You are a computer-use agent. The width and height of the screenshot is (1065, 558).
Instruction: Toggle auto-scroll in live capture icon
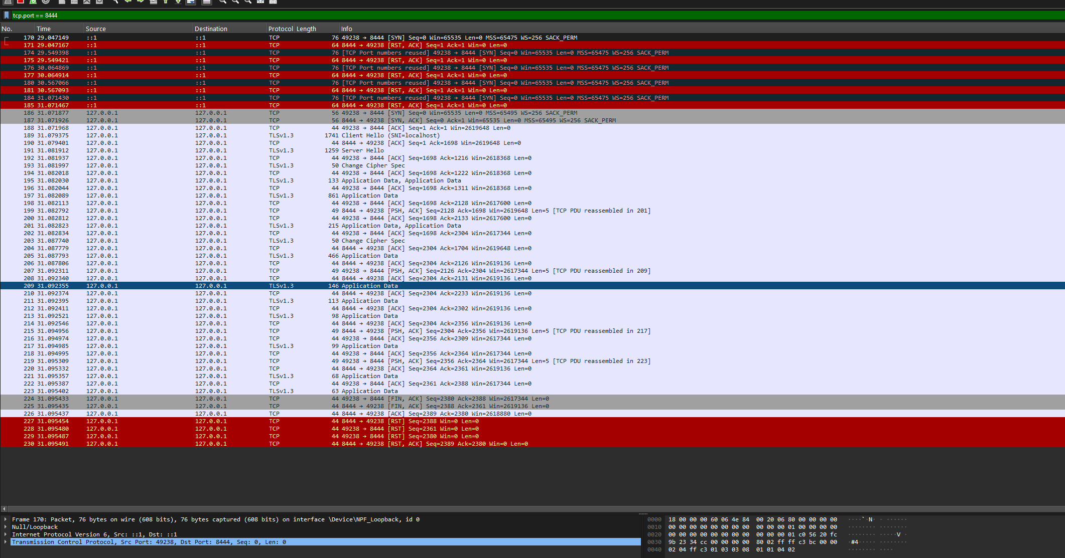pyautogui.click(x=191, y=2)
